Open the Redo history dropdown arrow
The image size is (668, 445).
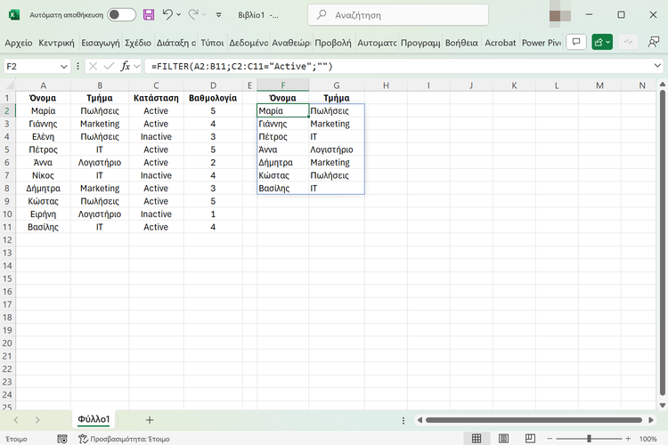pos(204,15)
